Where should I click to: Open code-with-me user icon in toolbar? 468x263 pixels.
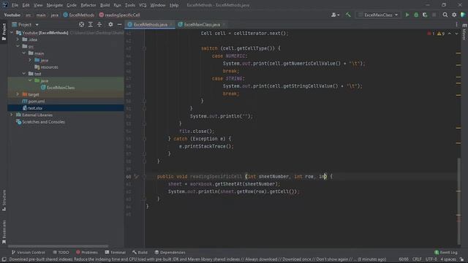coord(335,15)
